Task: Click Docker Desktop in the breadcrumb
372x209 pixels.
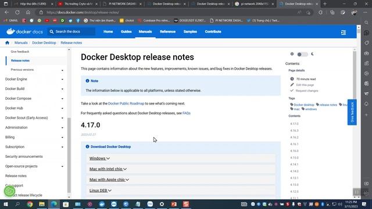Action: (44, 42)
